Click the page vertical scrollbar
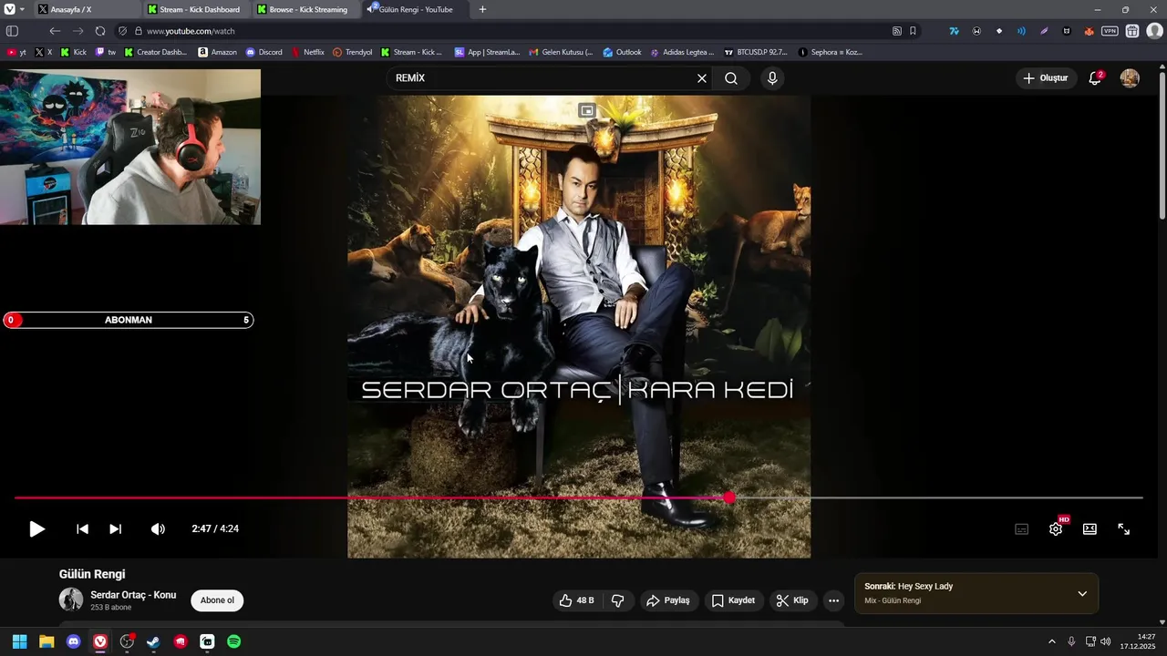 pyautogui.click(x=1162, y=144)
